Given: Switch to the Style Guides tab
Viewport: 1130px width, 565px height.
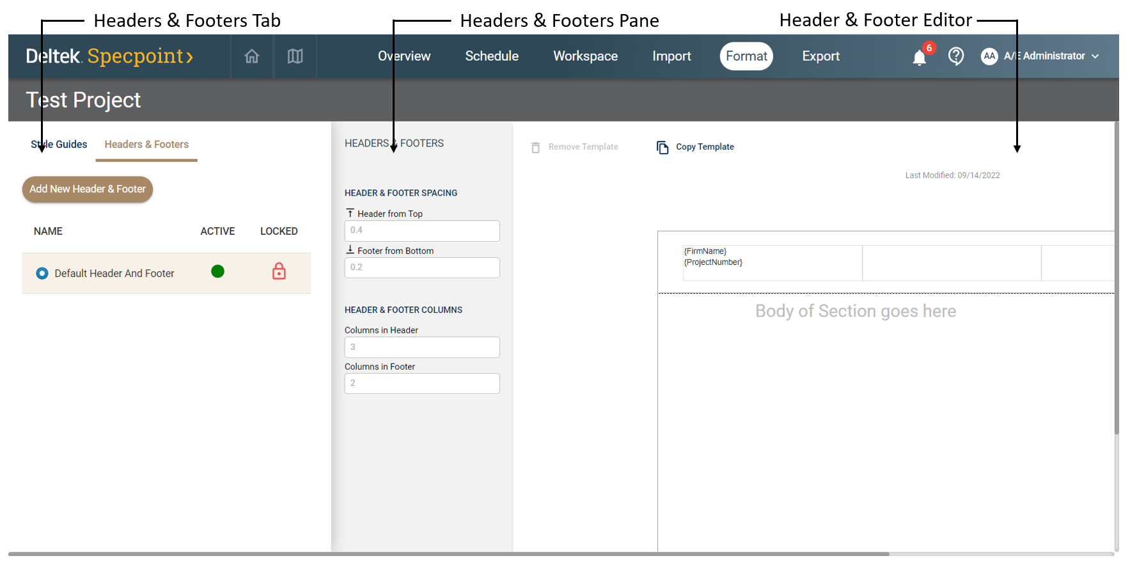Looking at the screenshot, I should (x=59, y=145).
